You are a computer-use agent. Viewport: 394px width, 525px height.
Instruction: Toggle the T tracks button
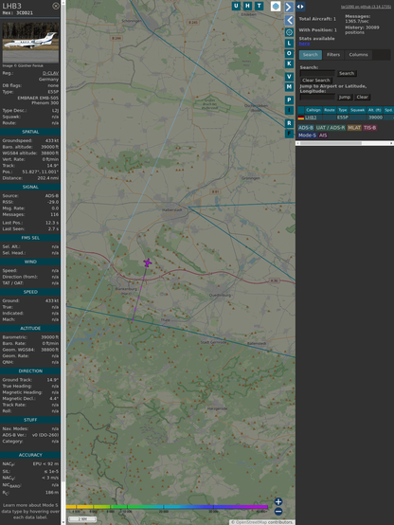coord(259,6)
